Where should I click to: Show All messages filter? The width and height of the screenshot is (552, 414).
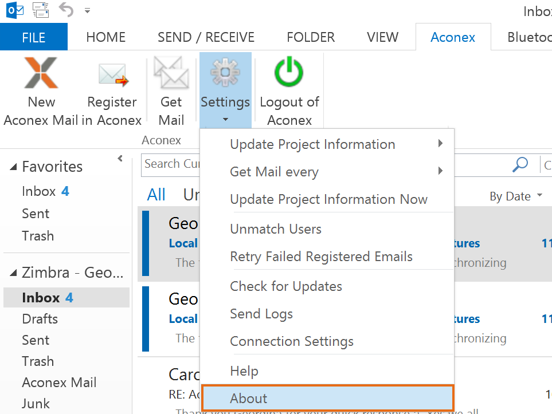[156, 195]
